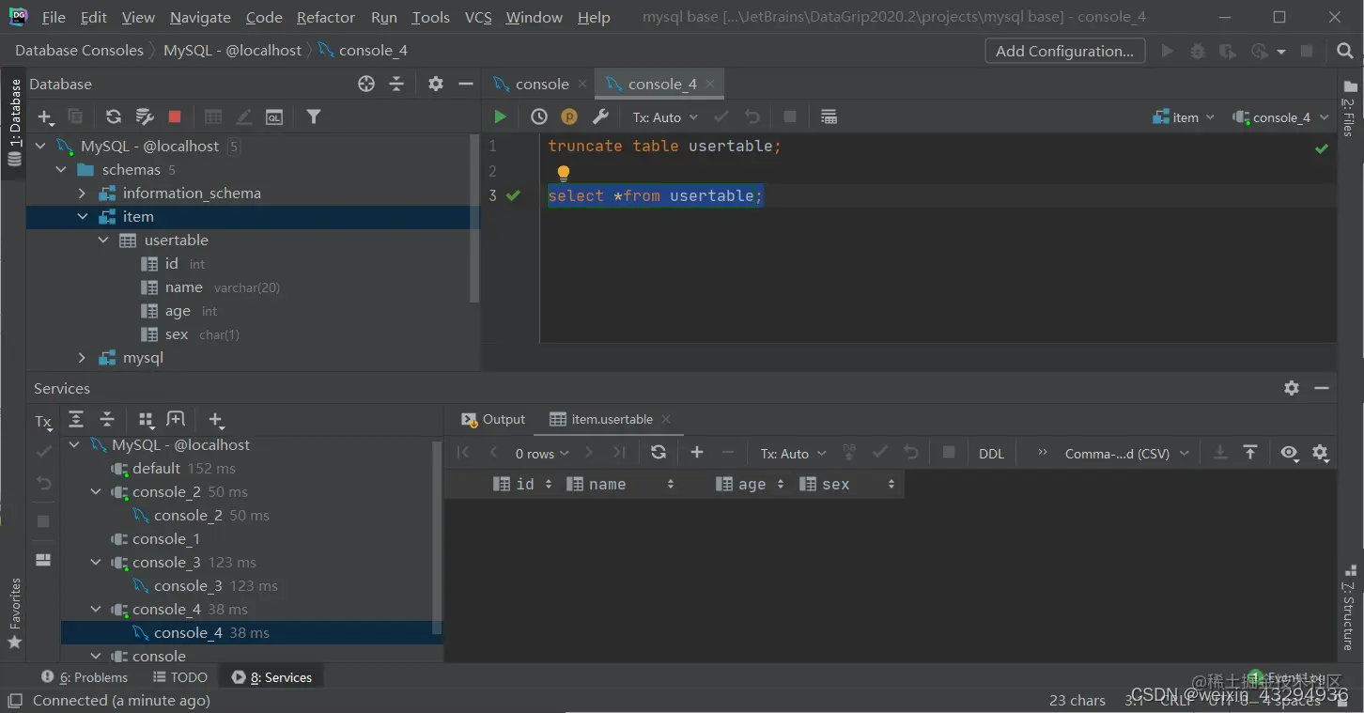The height and width of the screenshot is (713, 1364).
Task: Click the filter funnel icon in Database panel
Action: click(314, 116)
